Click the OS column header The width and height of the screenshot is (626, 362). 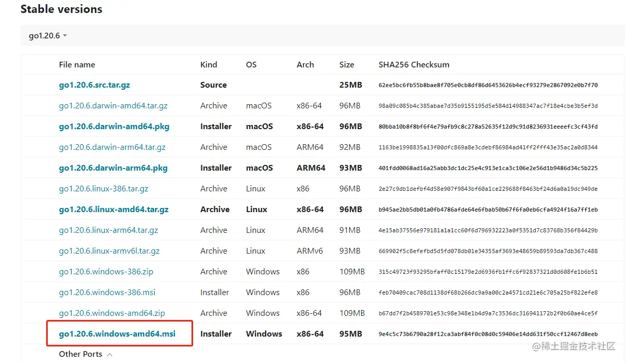tap(251, 65)
